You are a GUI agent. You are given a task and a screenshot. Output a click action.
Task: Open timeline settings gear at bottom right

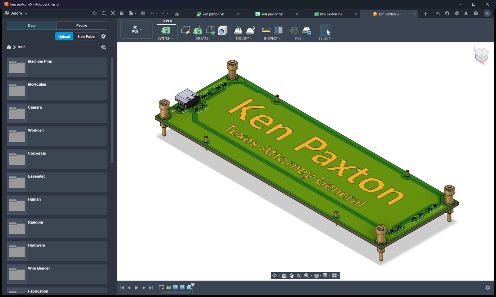487,288
